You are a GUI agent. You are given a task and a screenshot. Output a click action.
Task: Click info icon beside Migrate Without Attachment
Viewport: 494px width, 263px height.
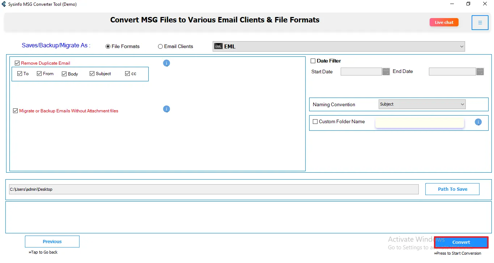[166, 109]
